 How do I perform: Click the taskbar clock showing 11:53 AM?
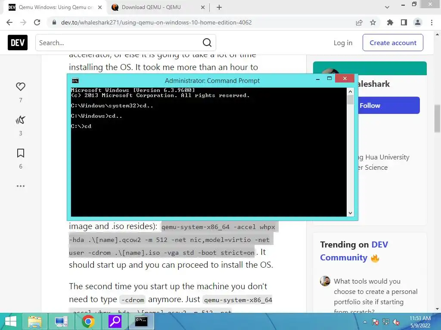pyautogui.click(x=420, y=322)
